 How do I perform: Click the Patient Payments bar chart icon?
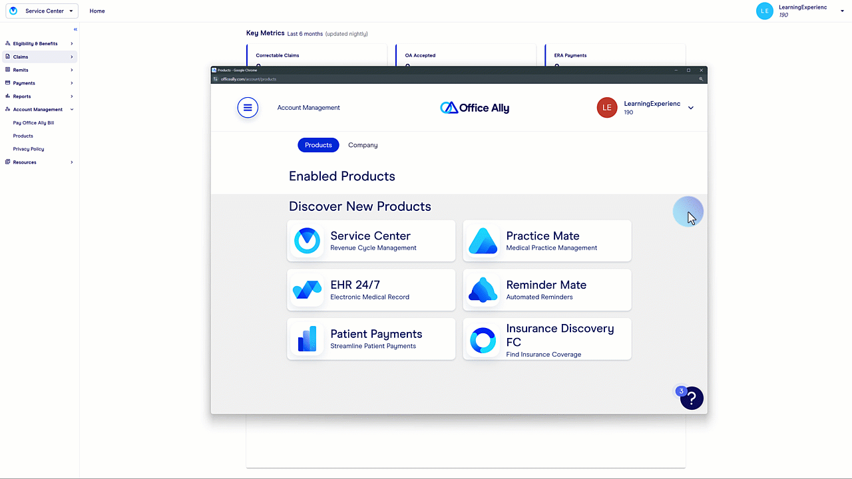click(x=307, y=339)
